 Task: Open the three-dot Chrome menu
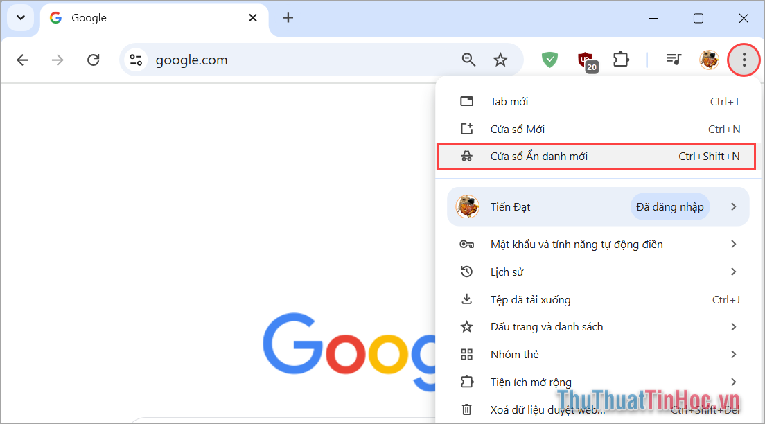[744, 60]
